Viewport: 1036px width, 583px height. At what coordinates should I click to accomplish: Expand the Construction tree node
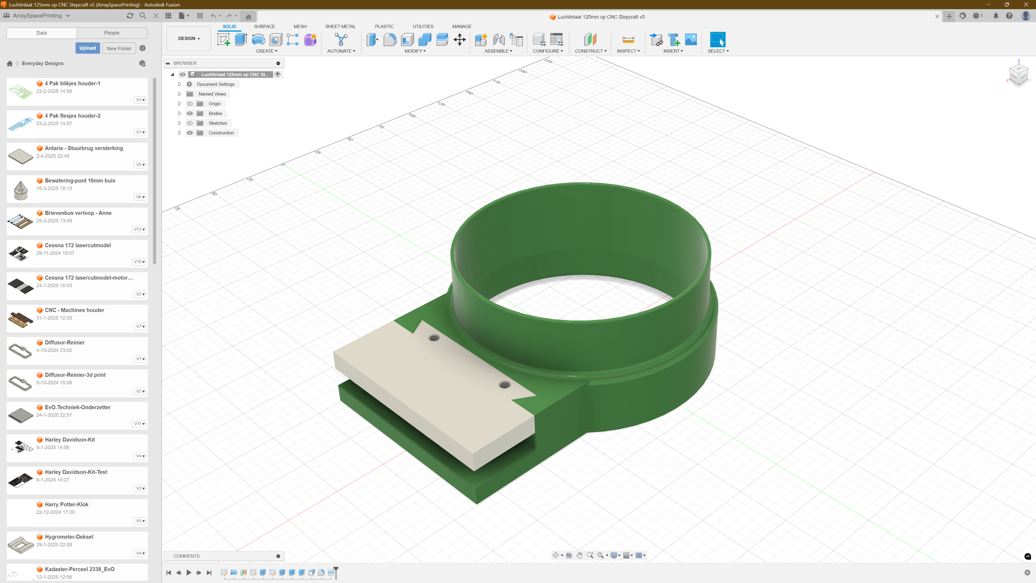tap(179, 133)
